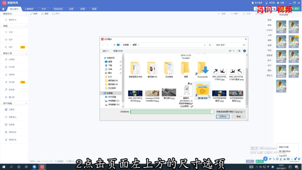Switch to the 文字 tab
The width and height of the screenshot is (302, 170).
(x=44, y=9)
